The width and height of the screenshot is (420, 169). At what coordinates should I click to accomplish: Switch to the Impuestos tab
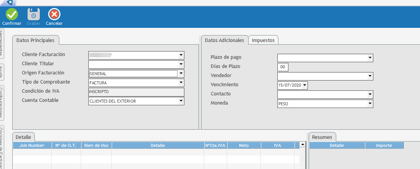pyautogui.click(x=263, y=40)
